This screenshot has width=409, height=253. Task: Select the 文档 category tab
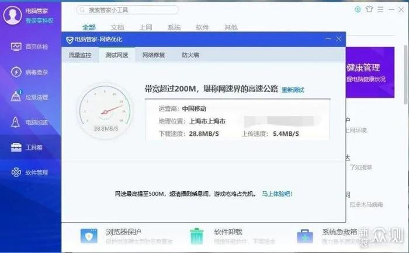pyautogui.click(x=117, y=27)
